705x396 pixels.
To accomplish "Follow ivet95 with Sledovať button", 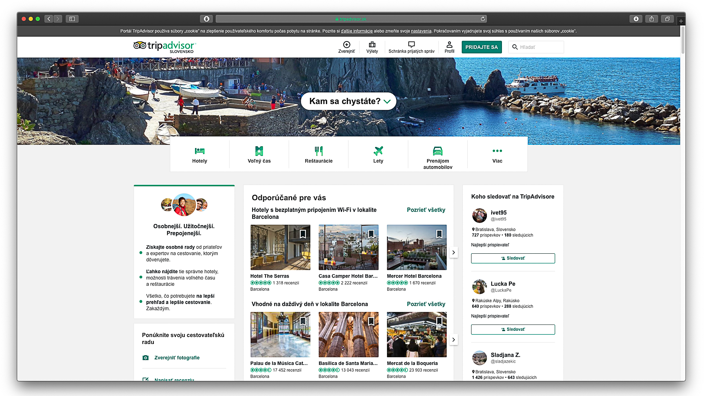I will tap(513, 258).
